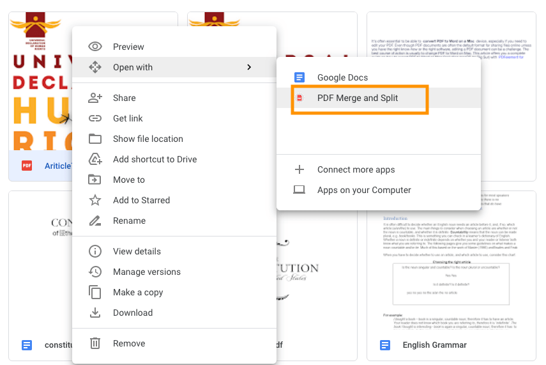Open the top-right PDF conversion document thumbnail
The height and width of the screenshot is (365, 546).
coord(451,83)
